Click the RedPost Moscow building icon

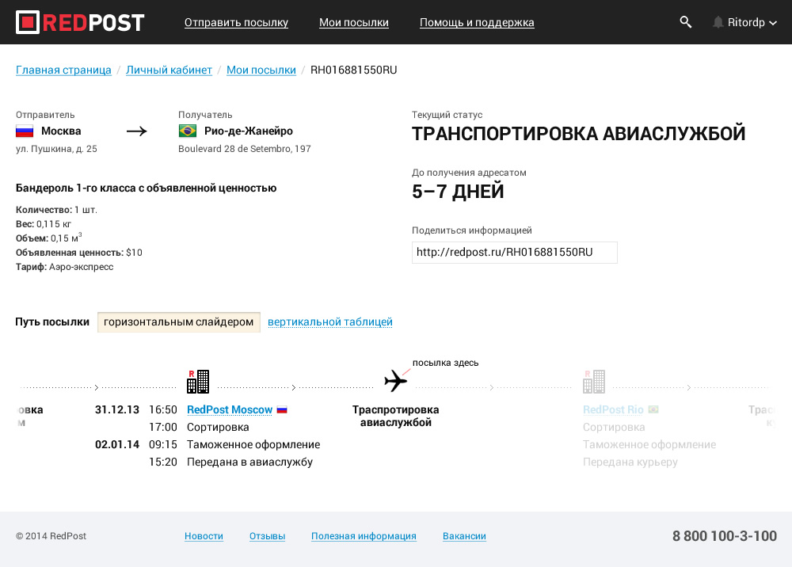198,382
